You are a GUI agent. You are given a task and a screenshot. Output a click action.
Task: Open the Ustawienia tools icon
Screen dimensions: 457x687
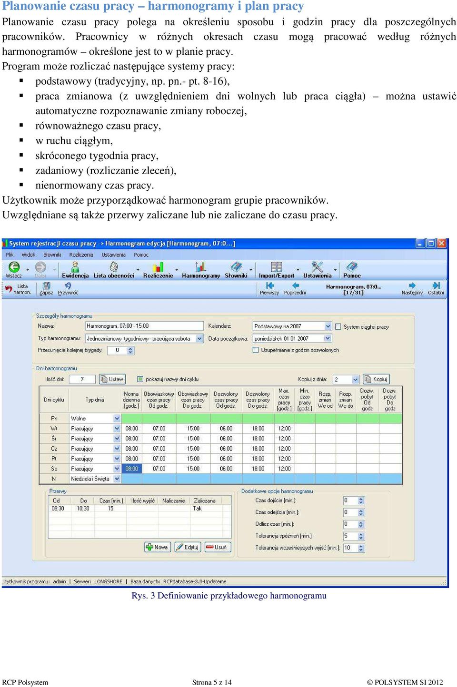(x=317, y=267)
